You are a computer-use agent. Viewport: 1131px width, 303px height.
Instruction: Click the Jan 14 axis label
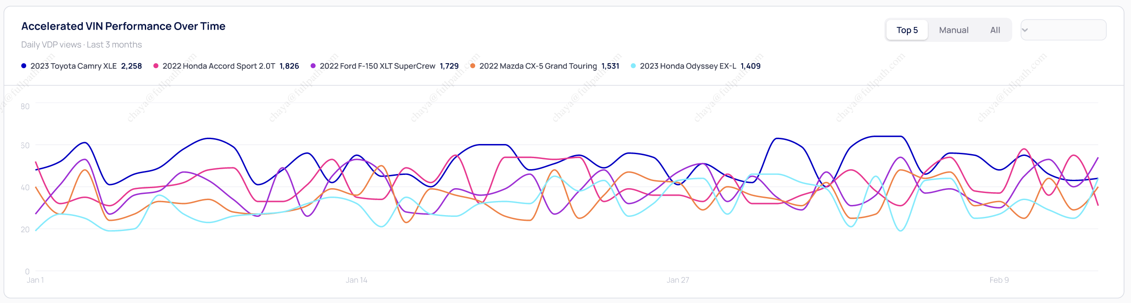click(356, 280)
